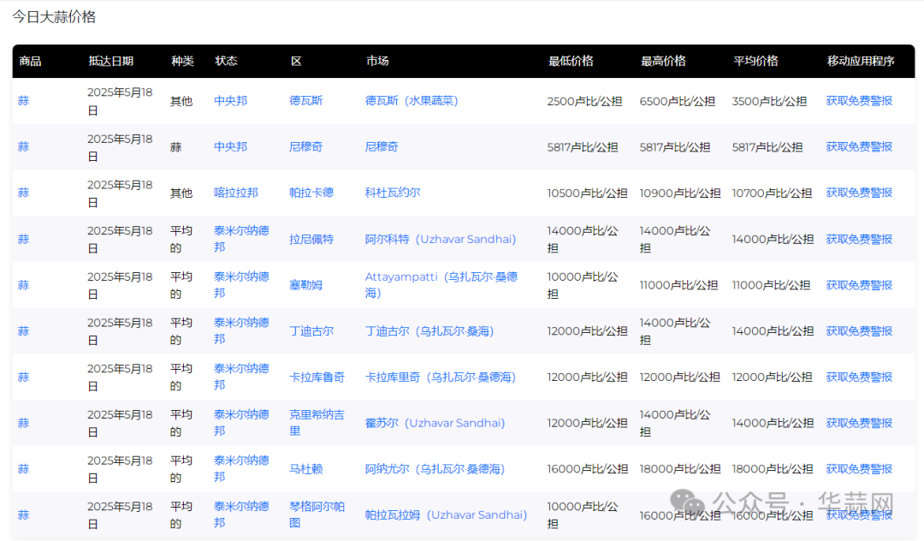This screenshot has width=924, height=541.
Task: Open the 丁迪古尔 link in the 区 column
Action: pos(311,331)
